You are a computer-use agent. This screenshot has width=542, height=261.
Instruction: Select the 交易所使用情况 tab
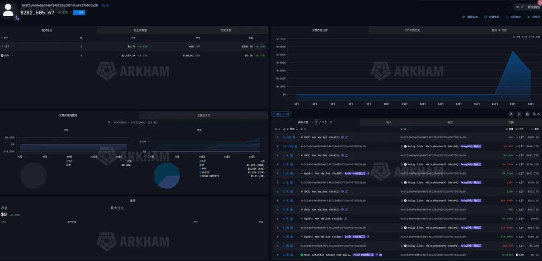(x=69, y=115)
